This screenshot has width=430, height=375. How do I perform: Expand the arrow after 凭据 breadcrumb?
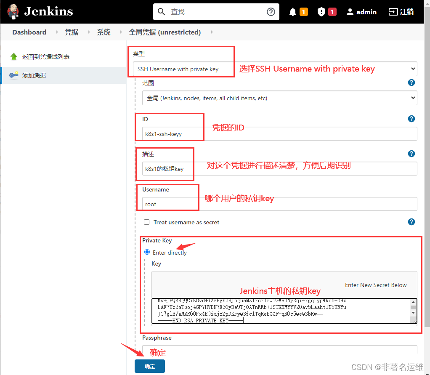coord(89,32)
